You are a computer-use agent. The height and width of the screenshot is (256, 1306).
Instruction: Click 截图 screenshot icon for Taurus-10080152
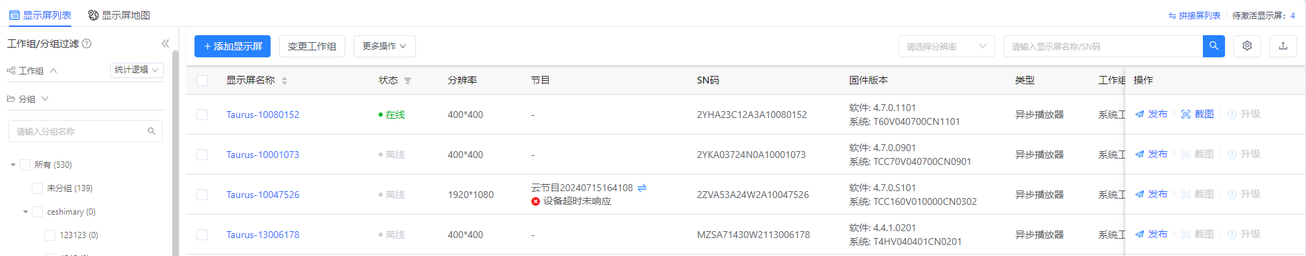[1197, 115]
